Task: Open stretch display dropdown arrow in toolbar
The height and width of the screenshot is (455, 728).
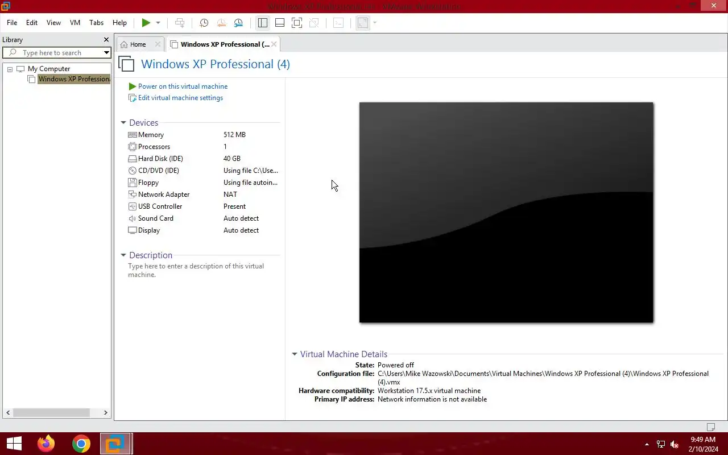Action: click(x=375, y=23)
